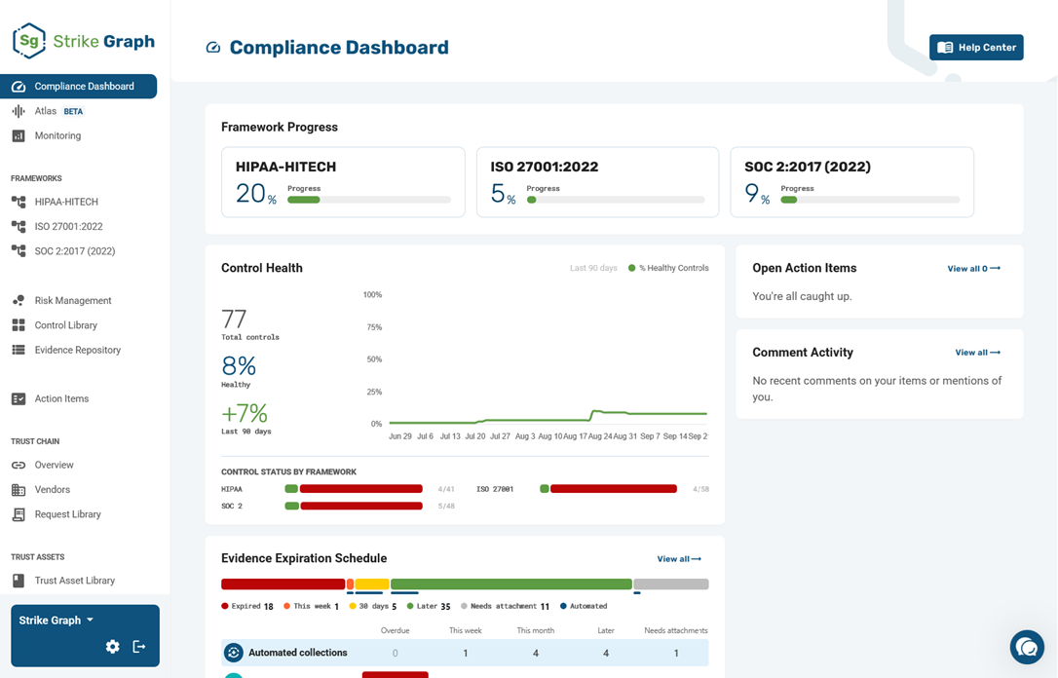Open the Trust Asset Library book icon
The height and width of the screenshot is (678, 1058).
[19, 581]
